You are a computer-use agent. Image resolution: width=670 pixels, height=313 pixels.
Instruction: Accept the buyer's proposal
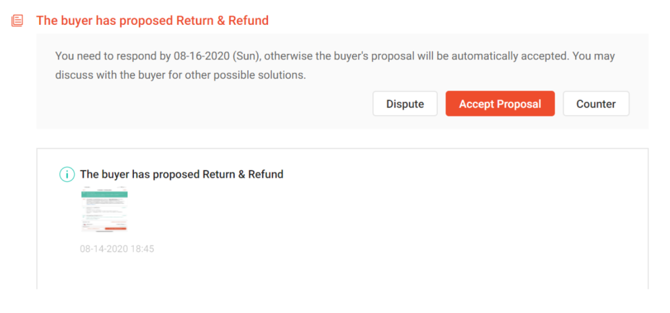[x=499, y=104]
